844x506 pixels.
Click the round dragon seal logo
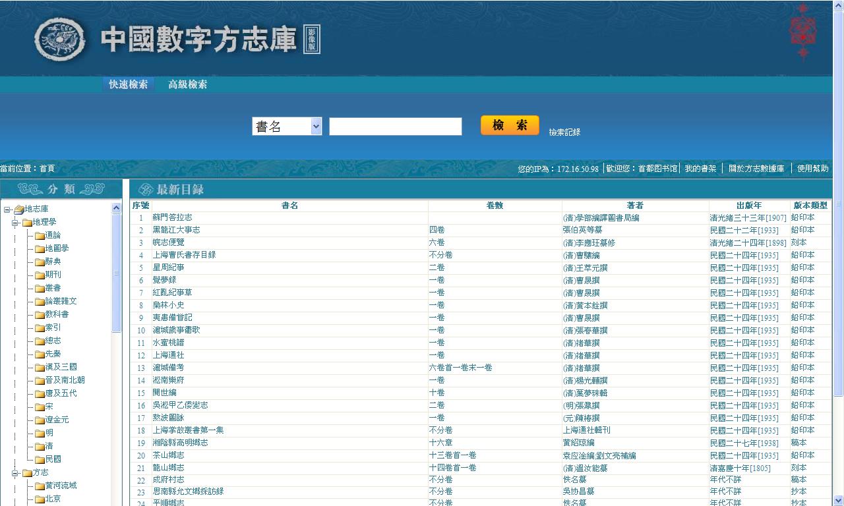pyautogui.click(x=60, y=40)
